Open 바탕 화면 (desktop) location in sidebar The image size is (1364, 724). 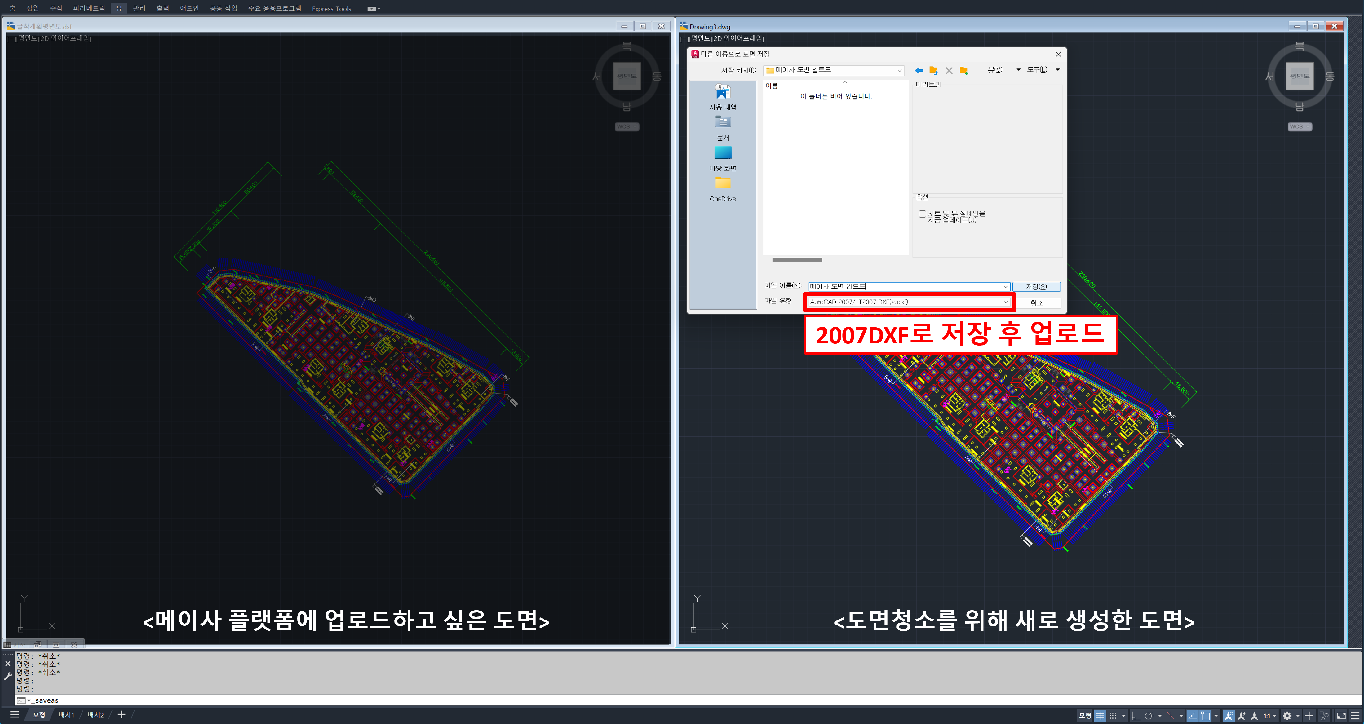723,159
